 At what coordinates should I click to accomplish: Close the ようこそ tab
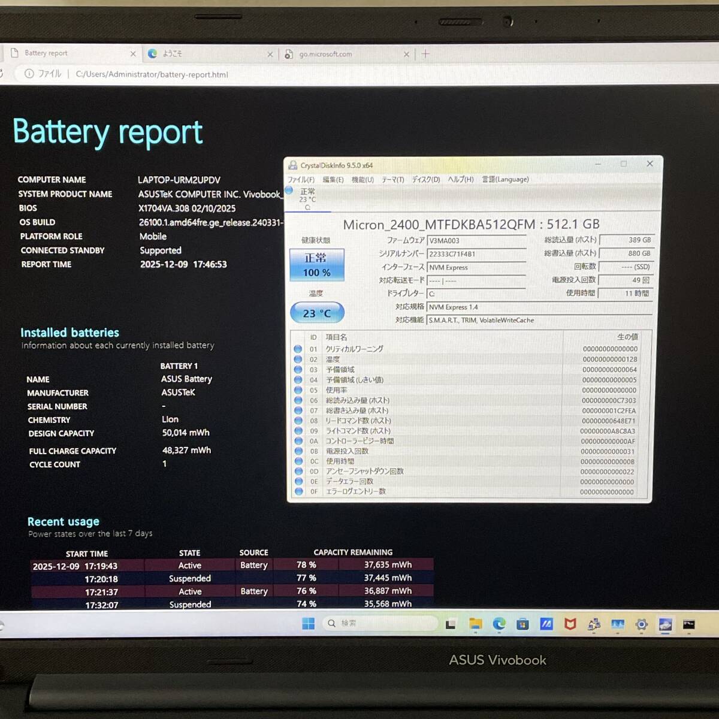270,54
